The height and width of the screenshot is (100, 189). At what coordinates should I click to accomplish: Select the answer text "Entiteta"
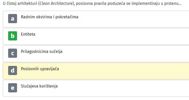point(28,34)
